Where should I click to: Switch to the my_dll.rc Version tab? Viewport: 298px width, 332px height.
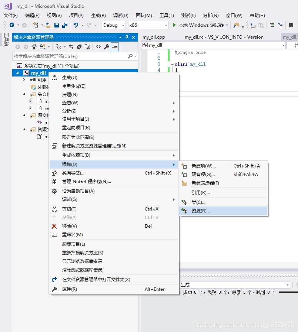point(224,37)
